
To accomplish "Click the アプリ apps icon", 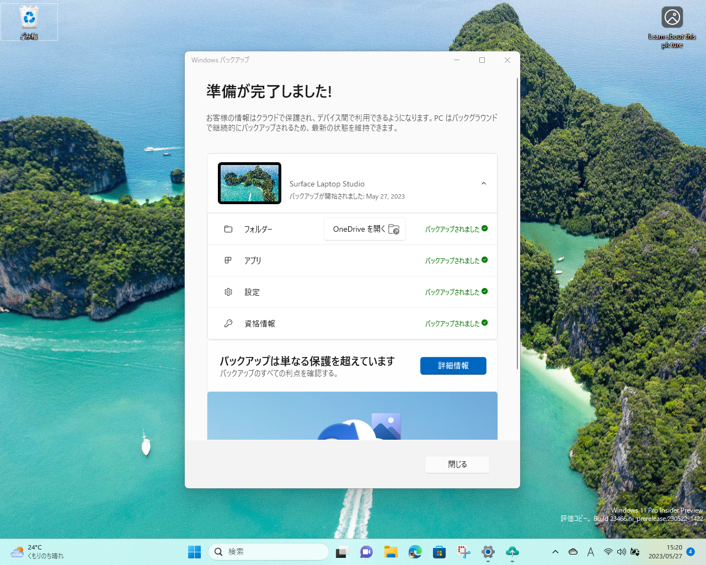I will 228,260.
